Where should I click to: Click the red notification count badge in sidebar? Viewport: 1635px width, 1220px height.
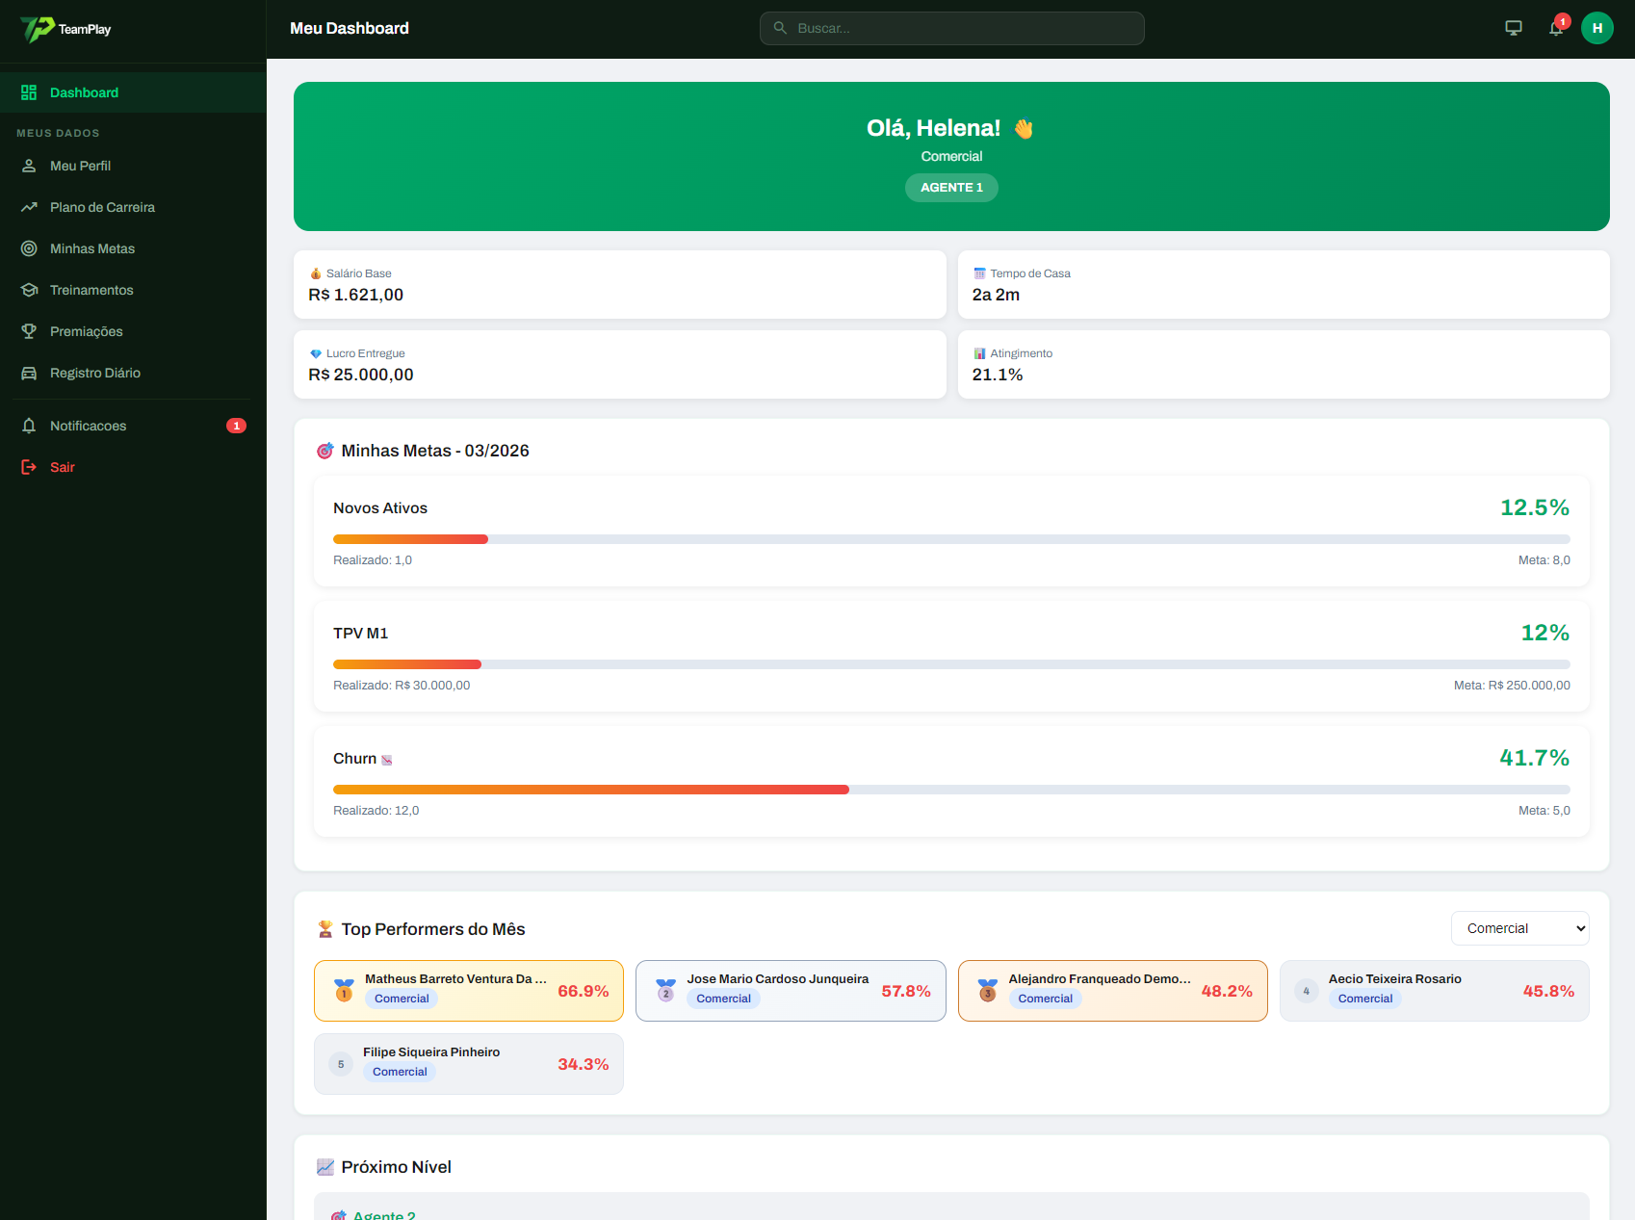click(x=236, y=426)
